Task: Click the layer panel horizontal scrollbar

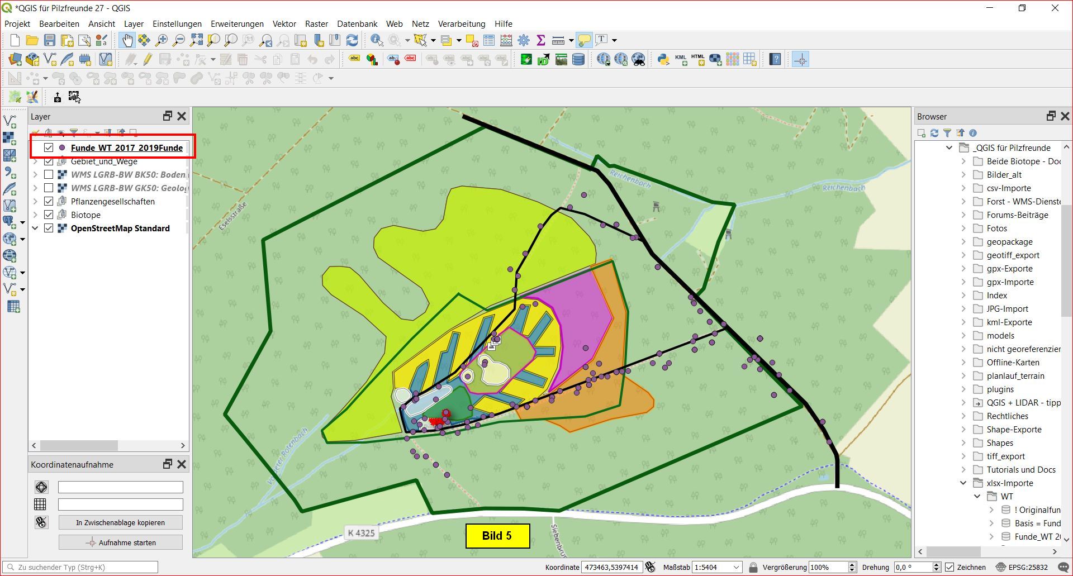Action: (78, 446)
